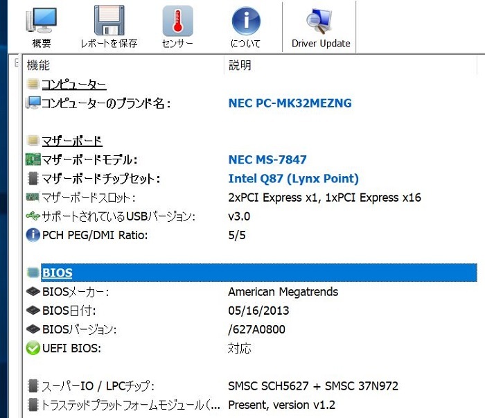Select the value 2xPCI Express x1, 1xPCI Express x16
485x418 pixels.
click(324, 198)
